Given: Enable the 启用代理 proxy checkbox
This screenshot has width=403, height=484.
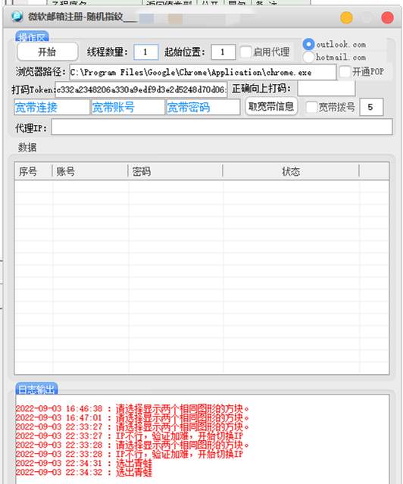Looking at the screenshot, I should tap(245, 52).
